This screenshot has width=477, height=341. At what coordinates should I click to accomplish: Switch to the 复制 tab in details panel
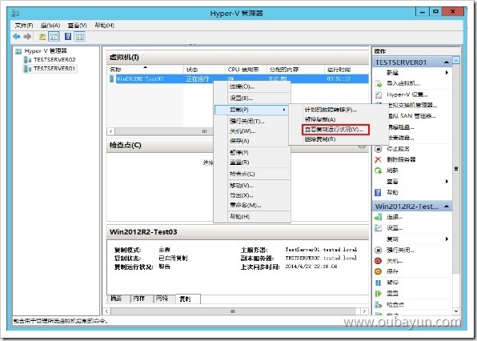(x=188, y=299)
